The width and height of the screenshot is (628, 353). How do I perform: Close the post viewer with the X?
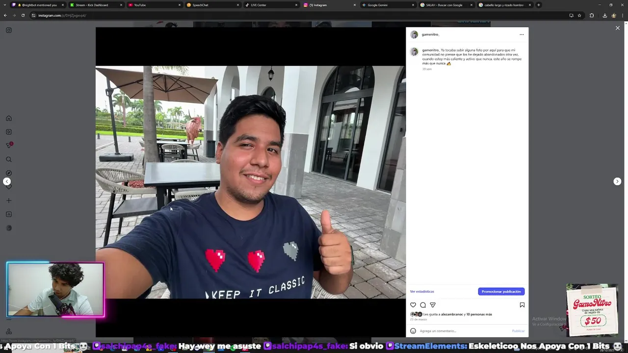coord(618,28)
